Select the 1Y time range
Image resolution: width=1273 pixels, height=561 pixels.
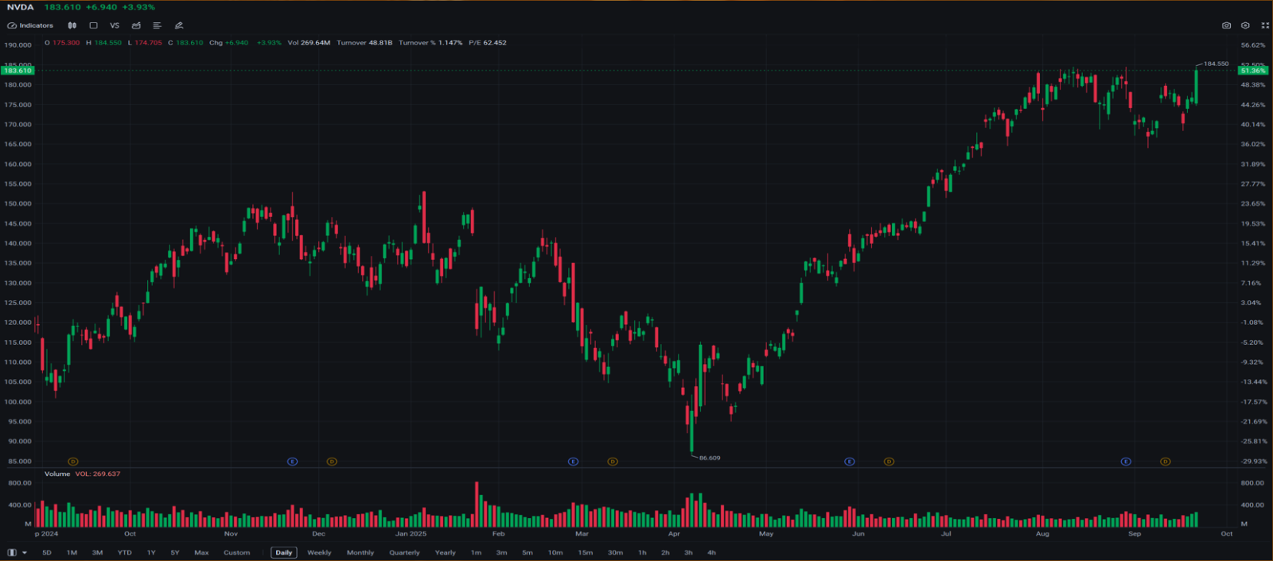pyautogui.click(x=151, y=552)
